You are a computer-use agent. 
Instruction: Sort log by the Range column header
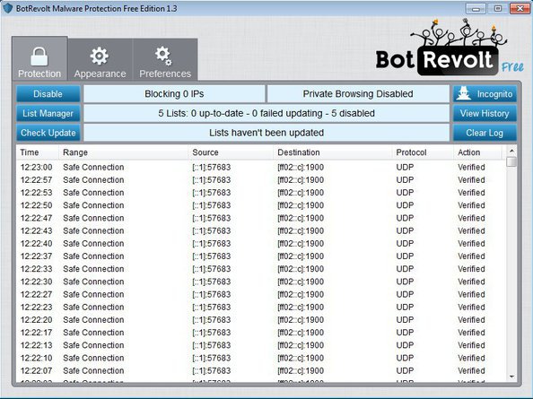point(124,152)
